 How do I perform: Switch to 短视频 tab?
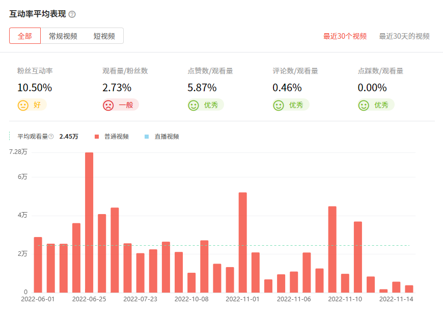point(104,36)
